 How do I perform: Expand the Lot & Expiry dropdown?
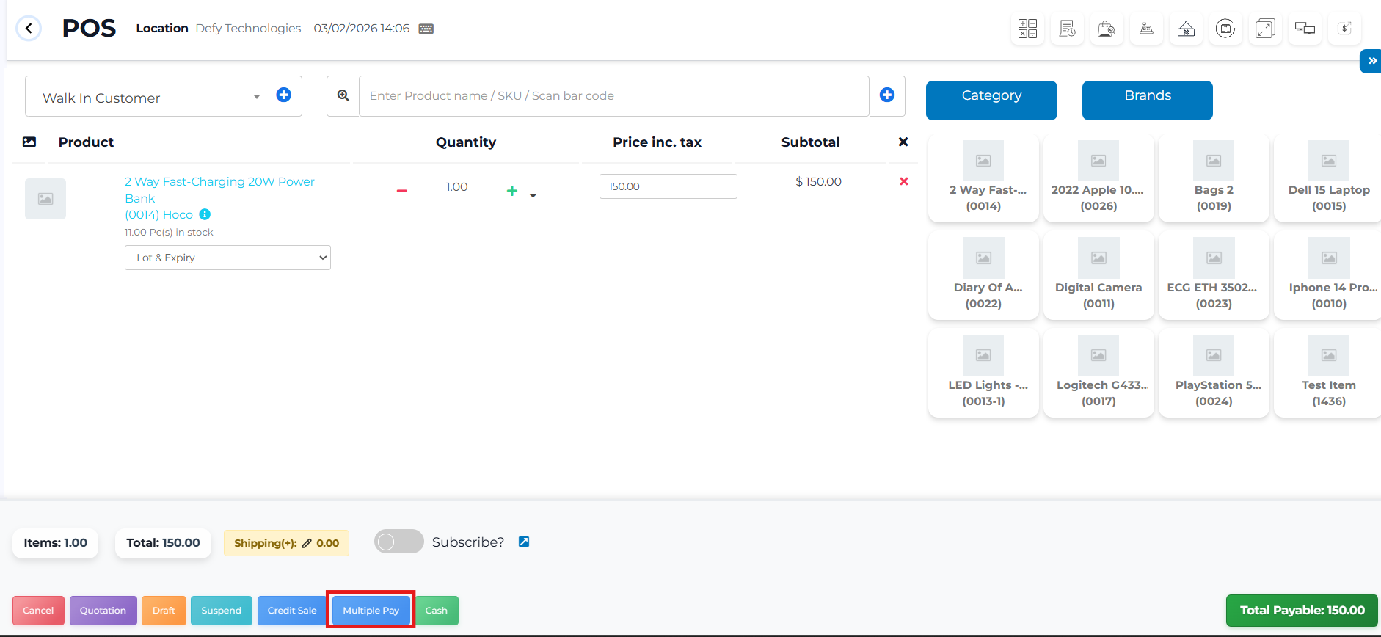coord(227,258)
